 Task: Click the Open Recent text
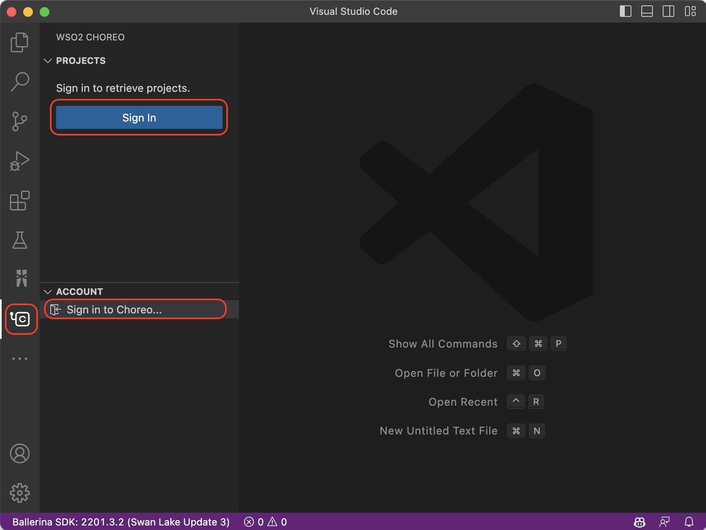coord(463,402)
